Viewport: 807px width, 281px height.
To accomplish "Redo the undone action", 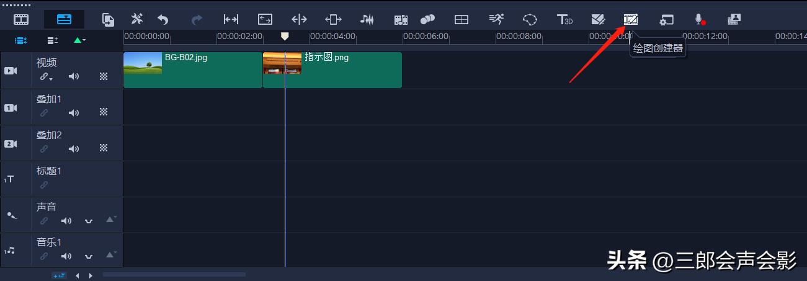I will [197, 20].
